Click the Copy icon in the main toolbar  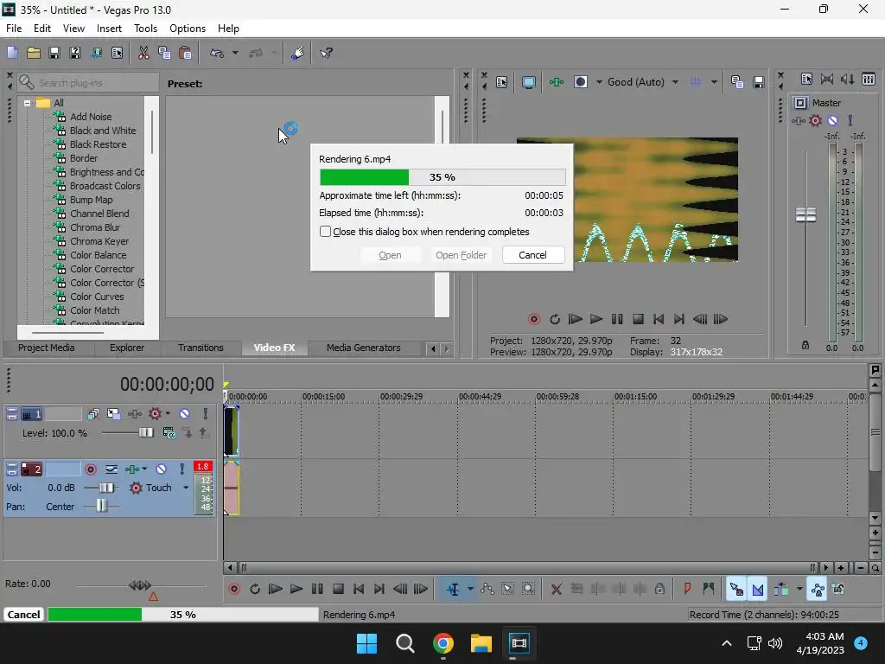(x=164, y=53)
